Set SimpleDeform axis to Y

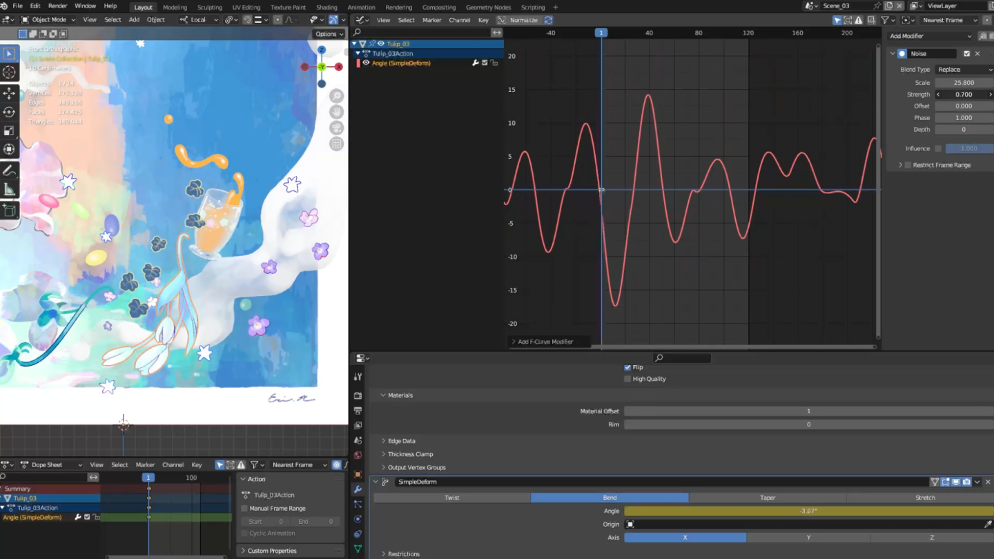coord(808,538)
